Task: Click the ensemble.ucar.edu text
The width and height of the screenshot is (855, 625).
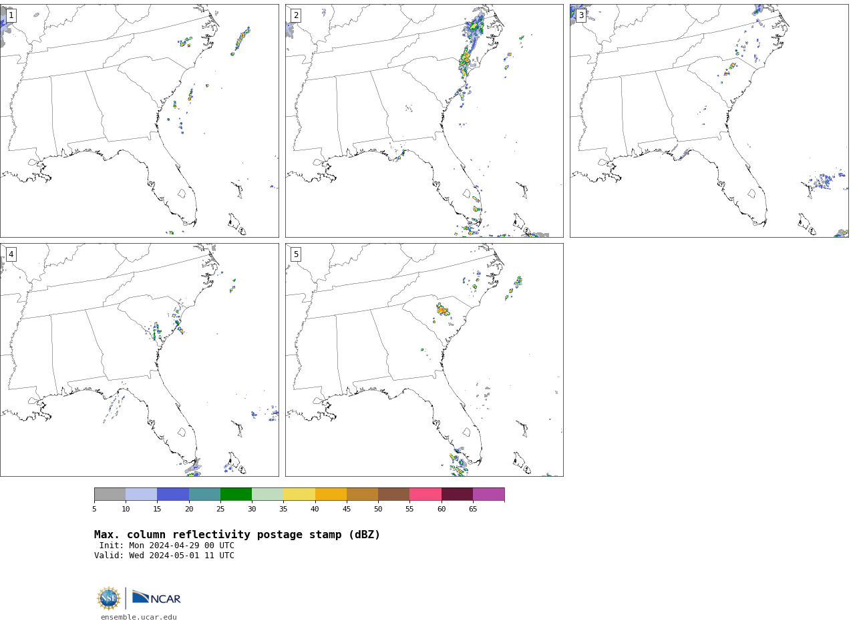Action: tap(139, 618)
